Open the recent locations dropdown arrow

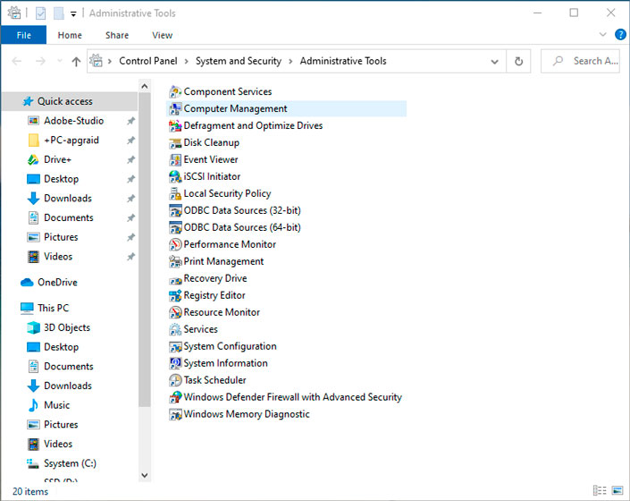click(60, 61)
